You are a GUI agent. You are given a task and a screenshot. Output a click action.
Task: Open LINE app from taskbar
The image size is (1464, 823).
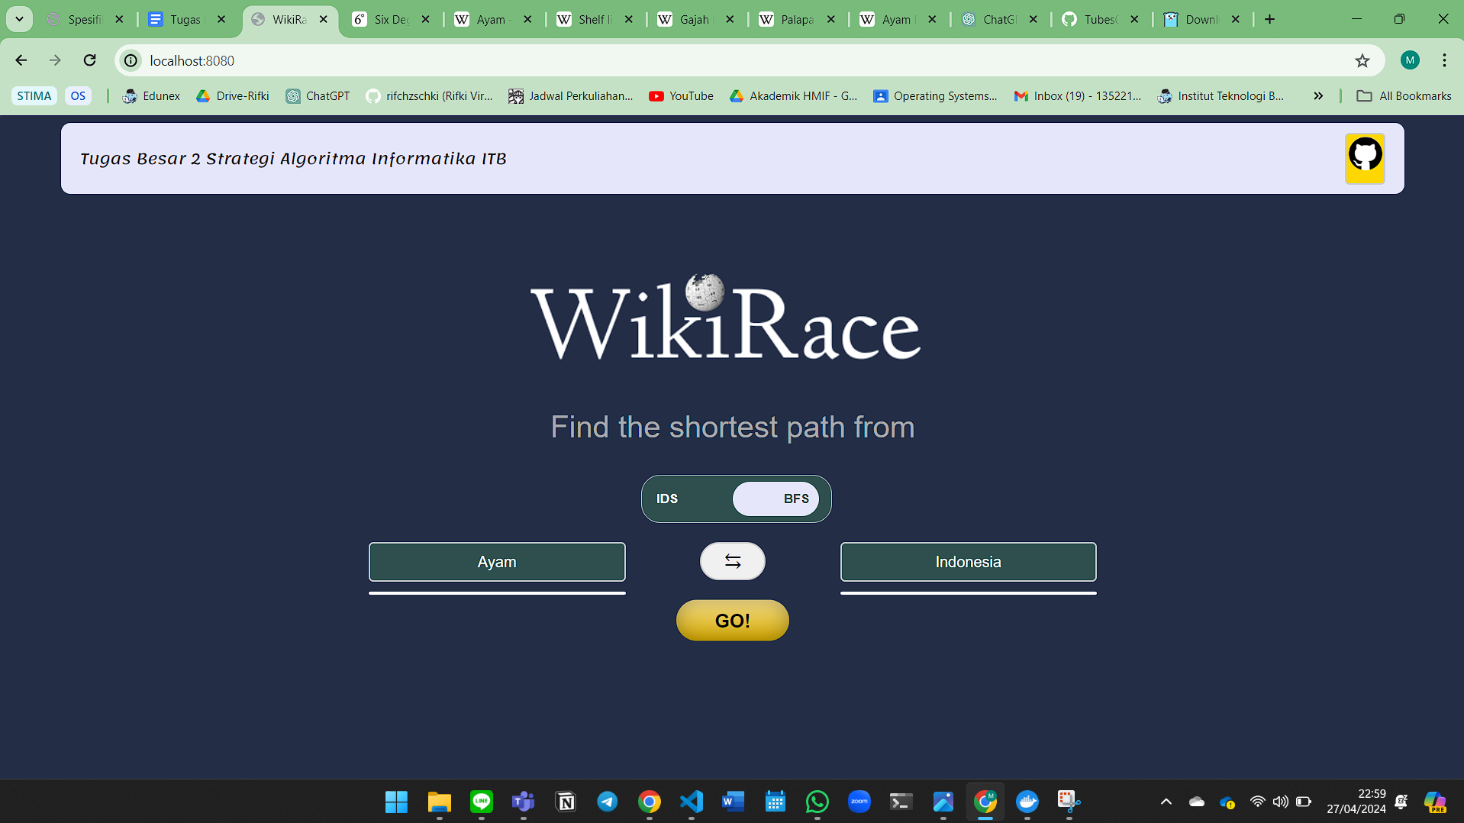coord(482,802)
